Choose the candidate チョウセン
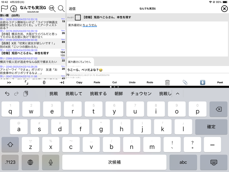The height and width of the screenshot is (172, 229). (141, 94)
